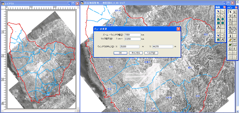Select the Boundary Select tool

tap(230, 20)
